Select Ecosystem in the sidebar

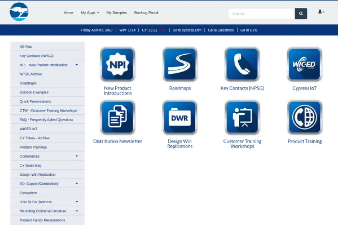(47, 193)
